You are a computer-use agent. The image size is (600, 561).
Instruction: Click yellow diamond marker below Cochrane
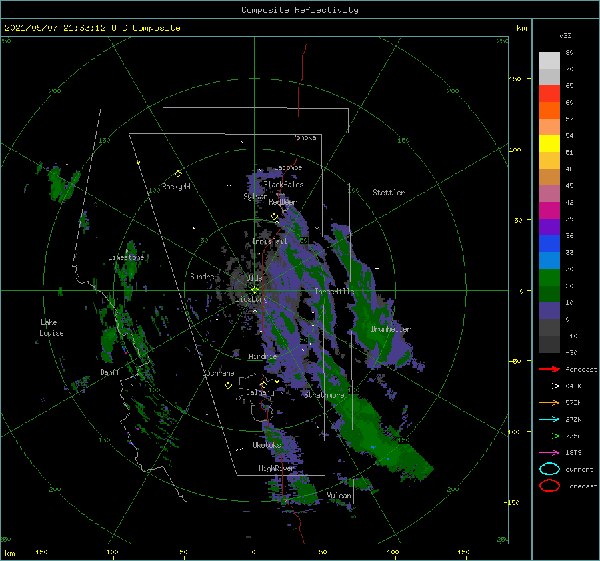click(x=228, y=386)
